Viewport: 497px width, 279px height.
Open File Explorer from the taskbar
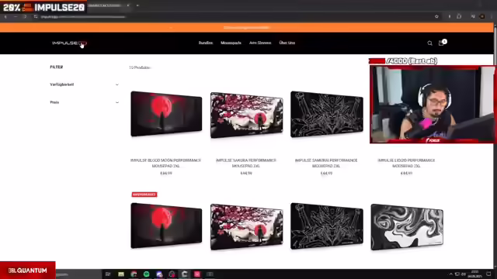121,274
